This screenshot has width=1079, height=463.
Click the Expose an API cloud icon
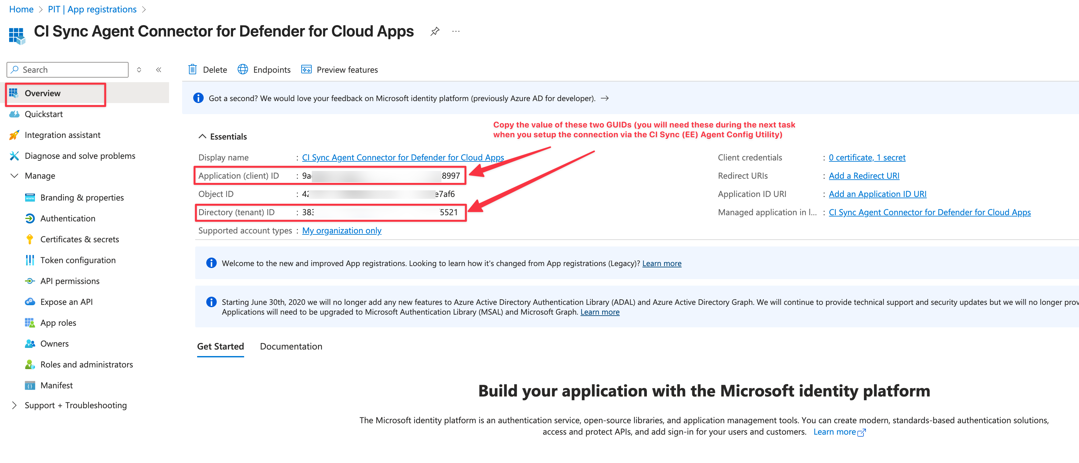30,302
